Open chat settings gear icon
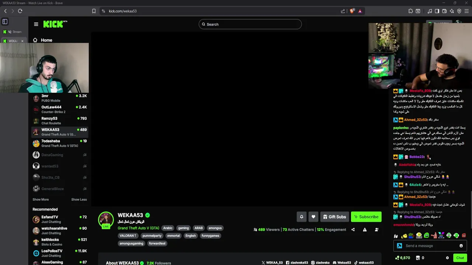The height and width of the screenshot is (265, 472). (447, 258)
